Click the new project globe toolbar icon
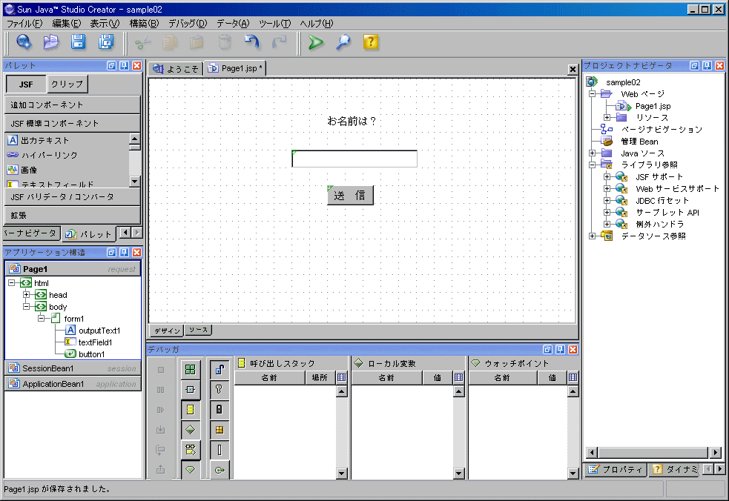 tap(24, 42)
